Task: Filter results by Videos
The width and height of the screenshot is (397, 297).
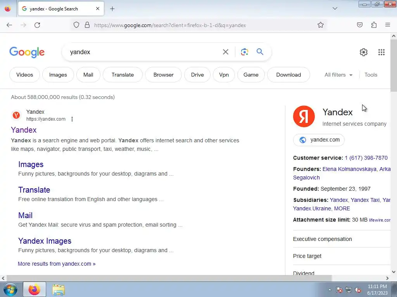Action: click(x=24, y=75)
